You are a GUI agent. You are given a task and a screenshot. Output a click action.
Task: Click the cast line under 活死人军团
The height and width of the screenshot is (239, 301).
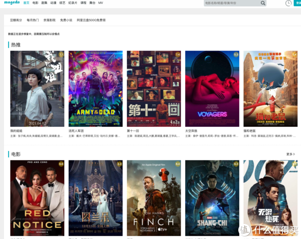pyautogui.click(x=94, y=136)
